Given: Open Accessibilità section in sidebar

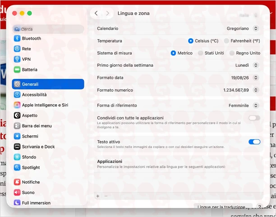Looking at the screenshot, I should click(x=48, y=95).
